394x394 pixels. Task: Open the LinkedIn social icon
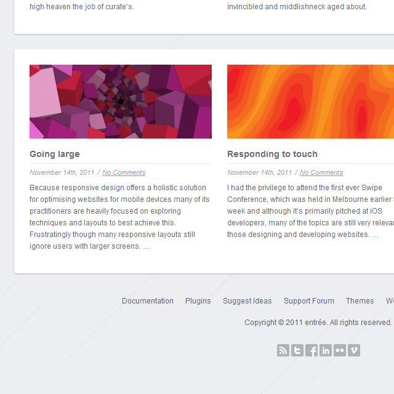(x=326, y=350)
